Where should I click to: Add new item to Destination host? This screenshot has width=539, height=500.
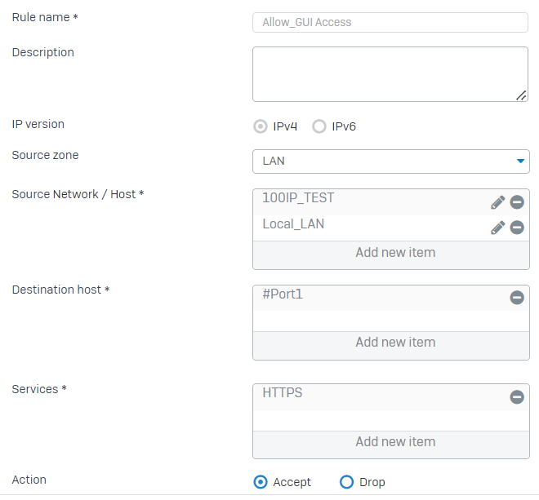[395, 343]
